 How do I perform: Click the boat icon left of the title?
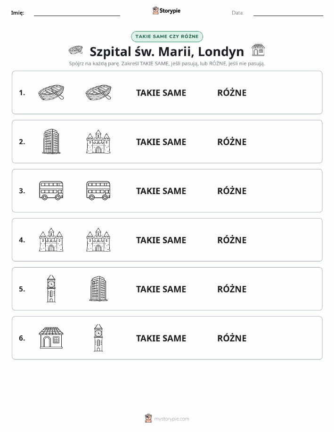coord(75,50)
